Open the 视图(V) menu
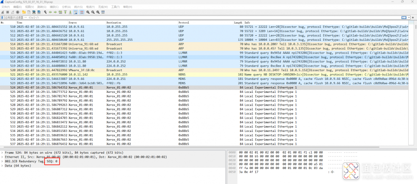Viewport: 417px width, 184px height. 30,7
